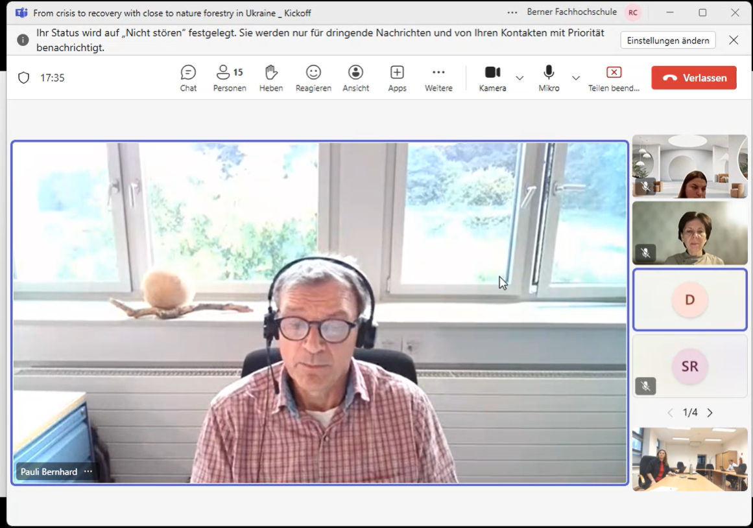Screen dimensions: 753x528
Task: Open title bar three-dot settings menu
Action: point(512,12)
